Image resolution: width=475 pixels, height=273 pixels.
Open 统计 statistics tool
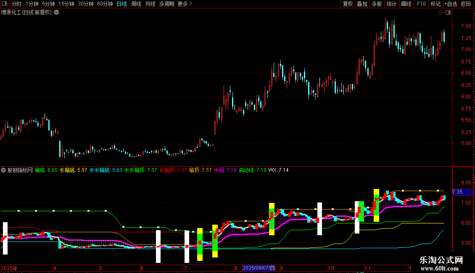click(391, 4)
